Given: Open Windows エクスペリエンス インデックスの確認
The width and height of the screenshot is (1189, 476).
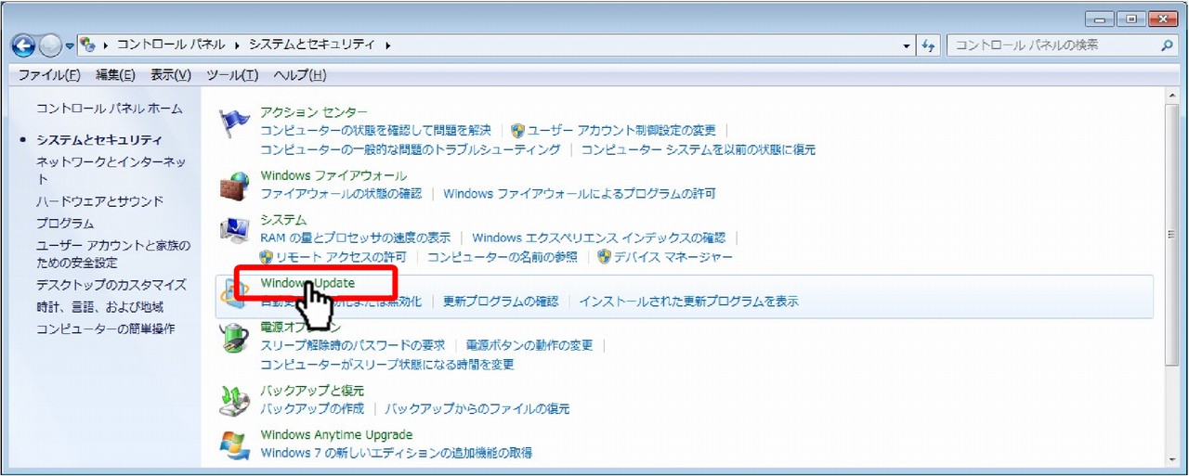Looking at the screenshot, I should [x=599, y=238].
